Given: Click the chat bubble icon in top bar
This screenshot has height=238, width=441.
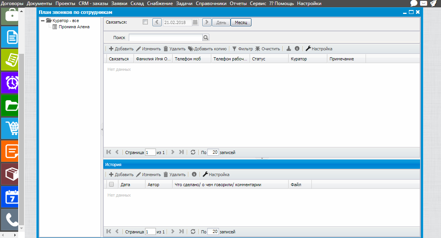Looking at the screenshot, I should tap(414, 3).
